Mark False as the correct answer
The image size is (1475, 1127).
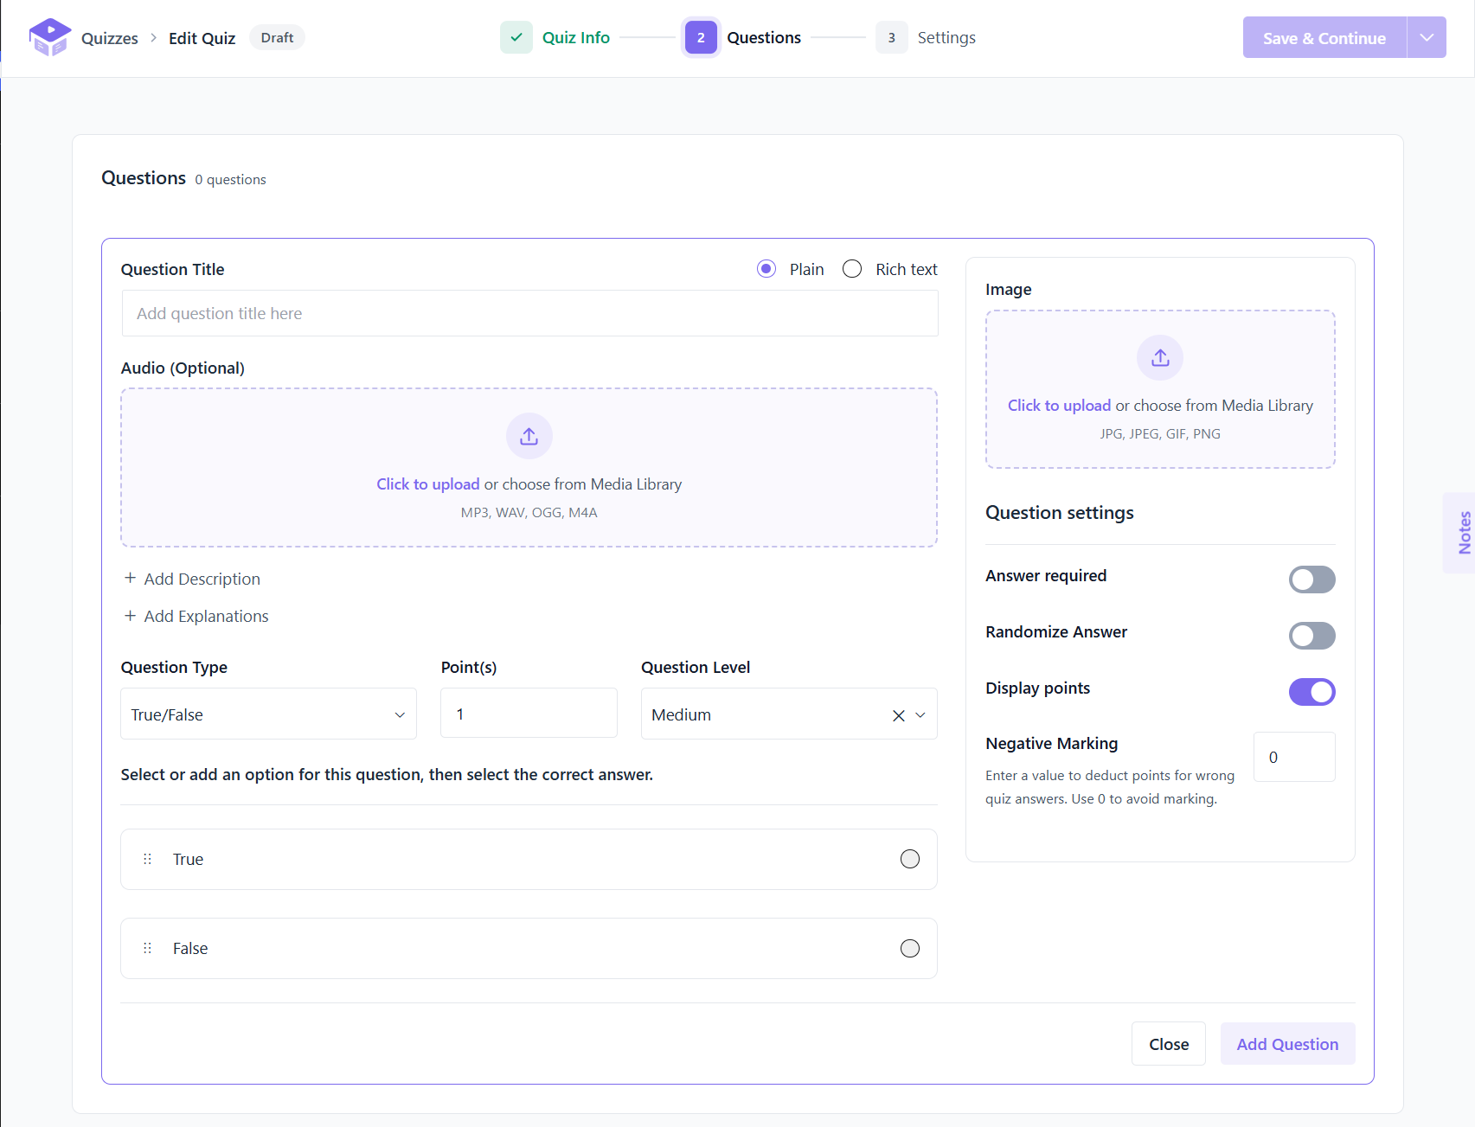910,948
